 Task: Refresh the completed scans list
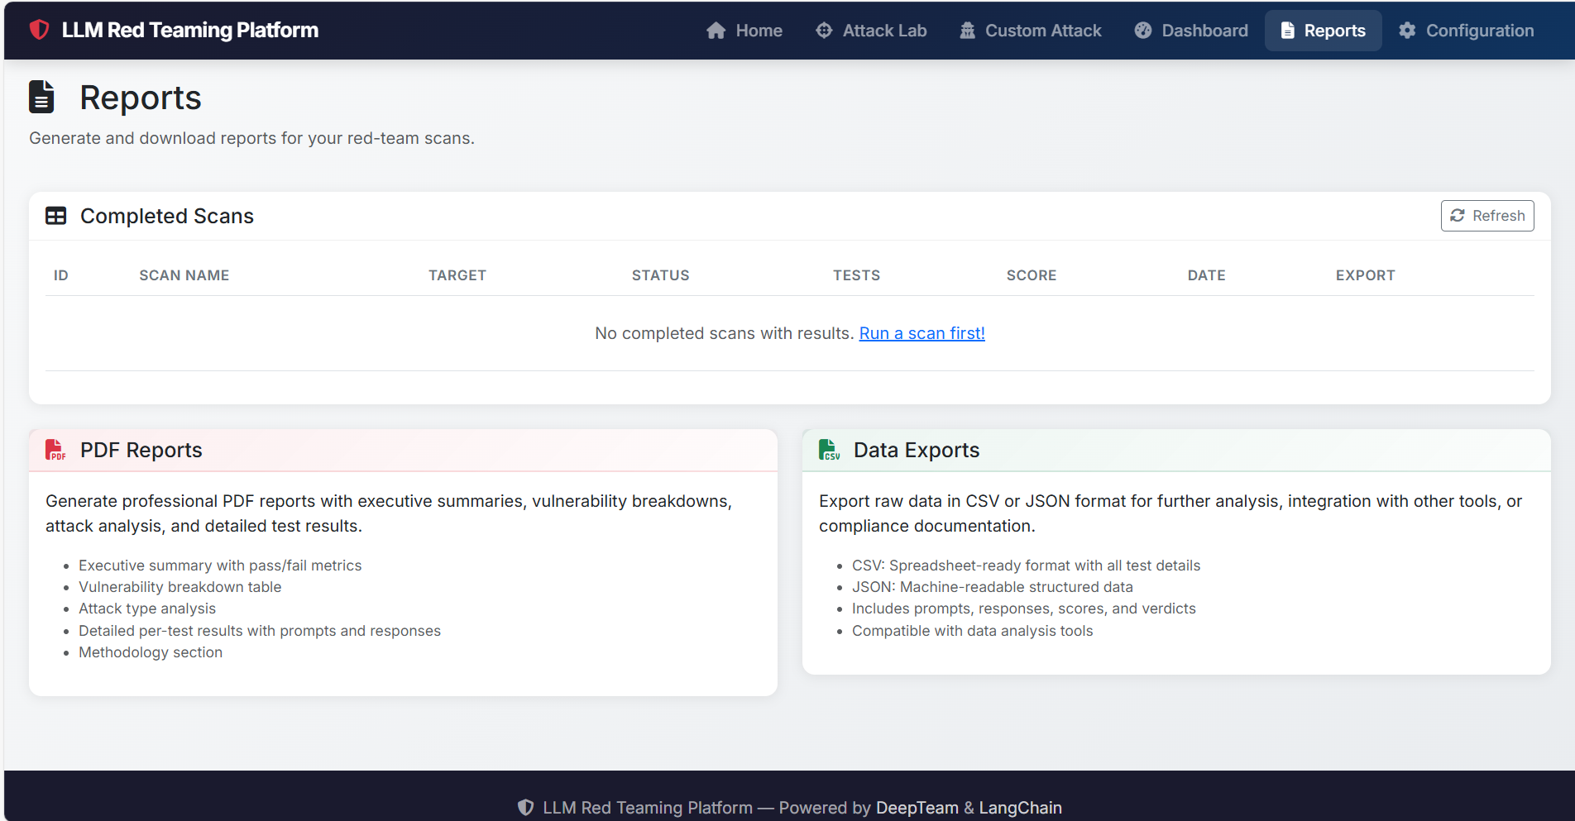pos(1487,216)
